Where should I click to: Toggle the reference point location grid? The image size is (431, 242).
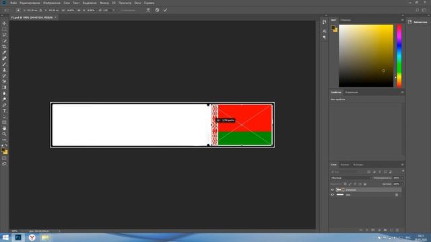coord(18,10)
